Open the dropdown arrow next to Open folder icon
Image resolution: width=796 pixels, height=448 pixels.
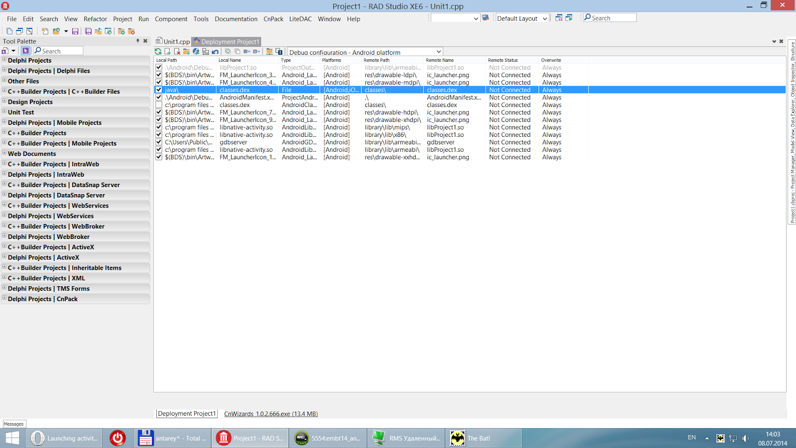(66, 31)
